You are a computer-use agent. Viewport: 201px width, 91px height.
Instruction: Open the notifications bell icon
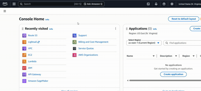click(156, 4)
